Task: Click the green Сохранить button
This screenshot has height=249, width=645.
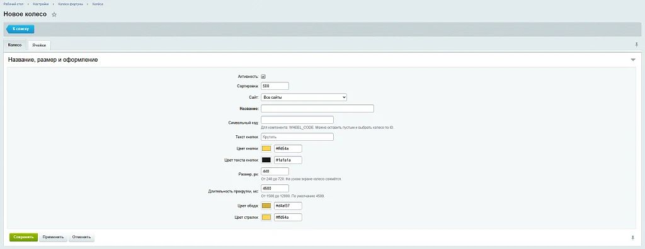Action: (x=23, y=237)
